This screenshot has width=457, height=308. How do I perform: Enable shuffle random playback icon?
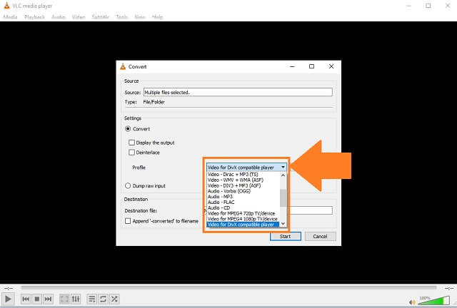[114, 299]
